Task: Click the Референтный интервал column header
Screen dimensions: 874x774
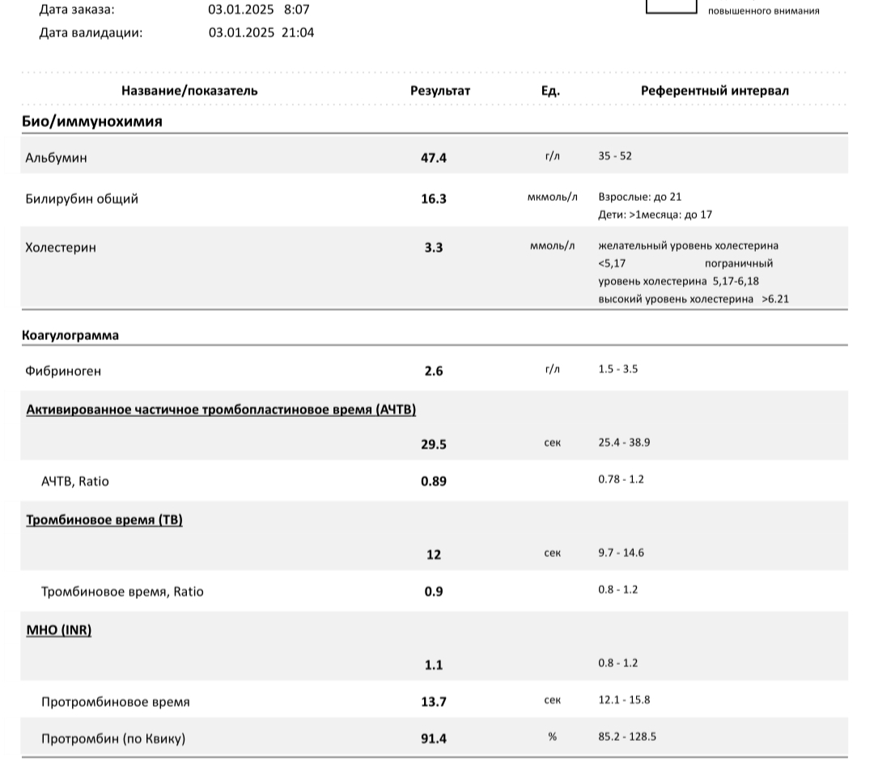Action: pyautogui.click(x=715, y=91)
